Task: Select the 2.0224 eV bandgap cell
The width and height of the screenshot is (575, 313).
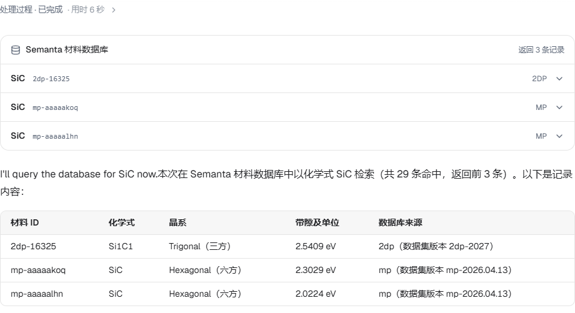Action: (316, 294)
